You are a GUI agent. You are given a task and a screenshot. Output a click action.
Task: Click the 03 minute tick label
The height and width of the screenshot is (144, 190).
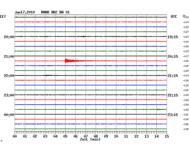pyautogui.click(x=45, y=136)
